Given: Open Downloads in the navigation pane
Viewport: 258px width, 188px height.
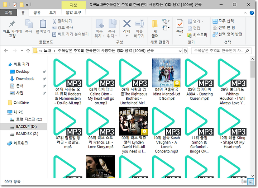Looking at the screenshot, I should pyautogui.click(x=22, y=79).
